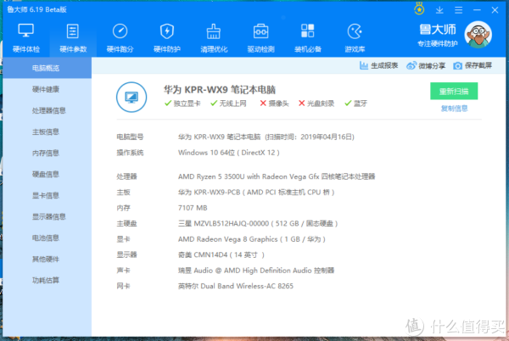
Task: Click the 微博分享 Weibo icon
Action: pos(411,65)
